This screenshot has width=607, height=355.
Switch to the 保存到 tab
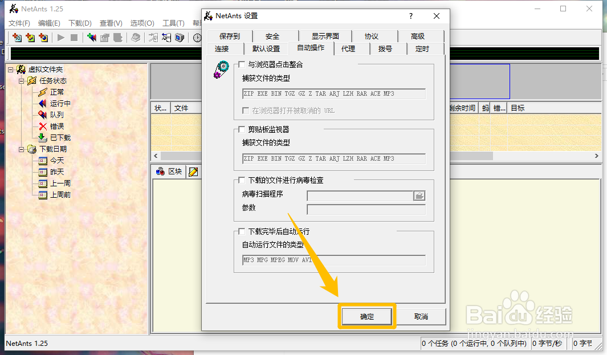click(230, 36)
